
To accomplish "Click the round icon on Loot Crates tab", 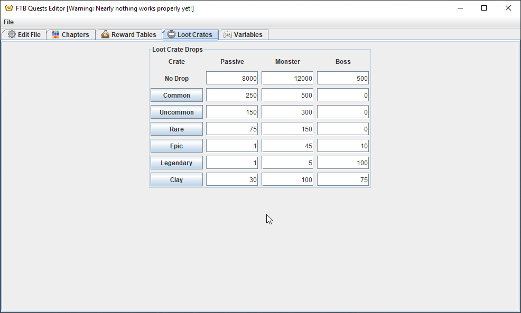I will click(x=171, y=35).
